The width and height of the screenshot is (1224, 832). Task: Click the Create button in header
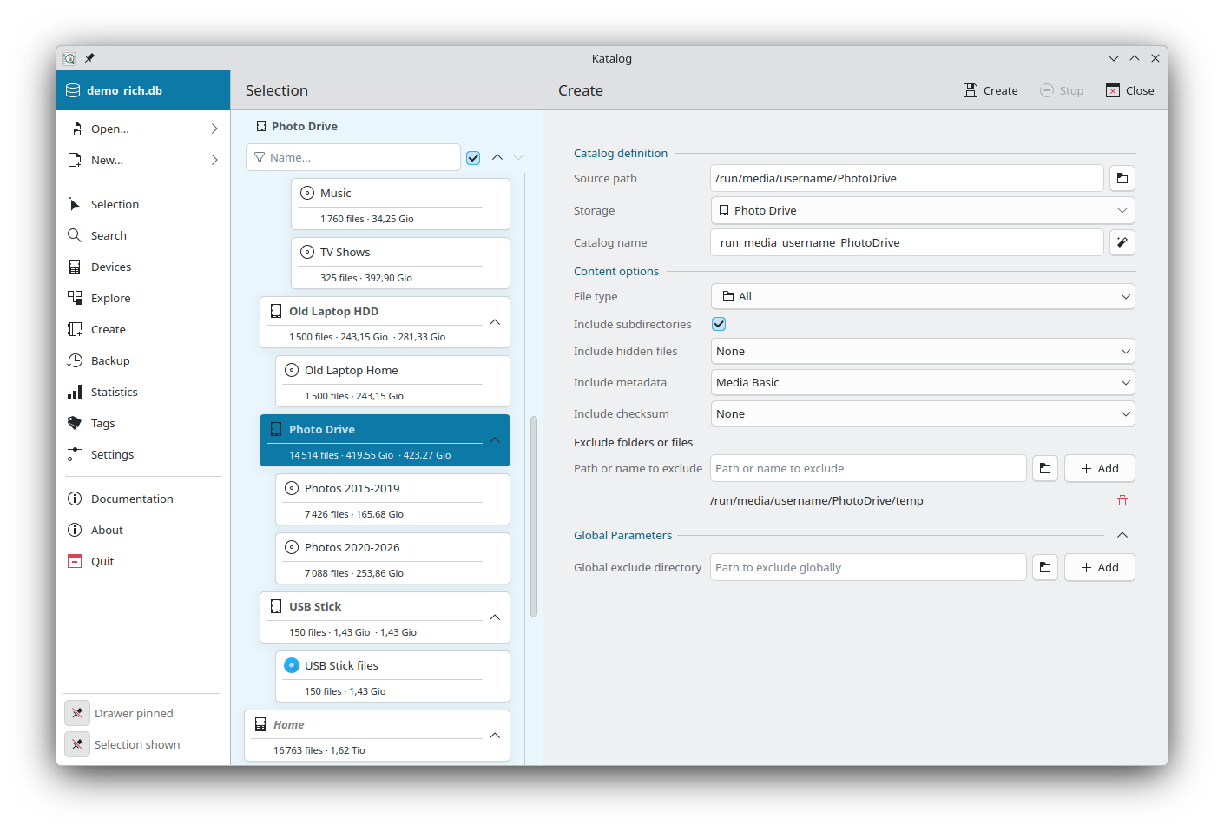(x=990, y=90)
